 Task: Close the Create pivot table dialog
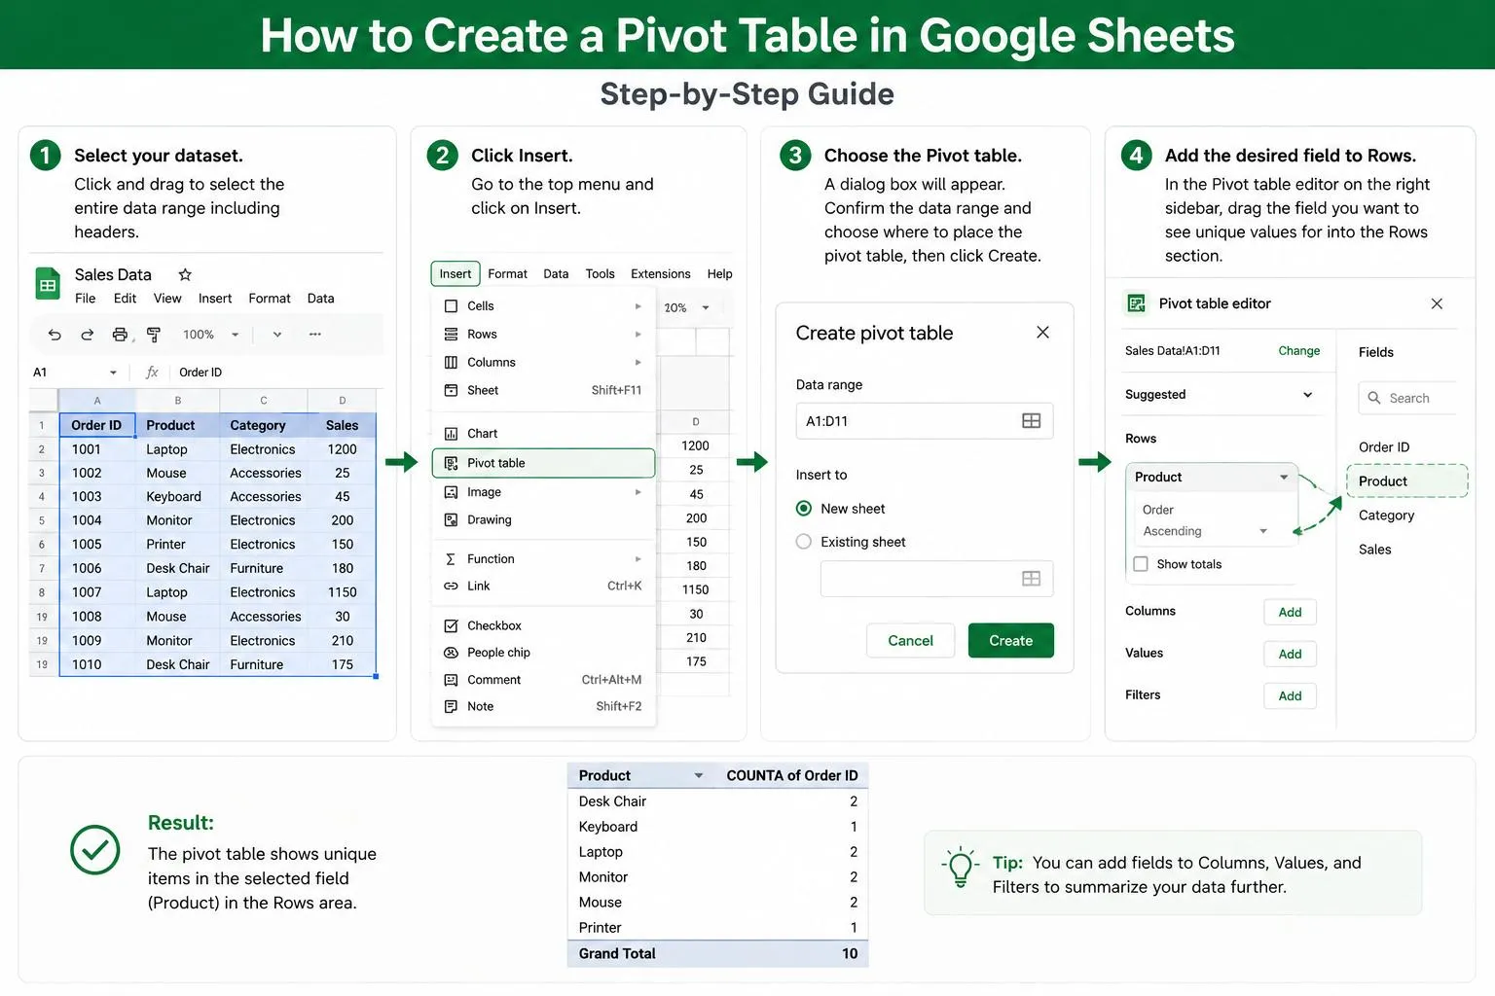click(x=1042, y=333)
